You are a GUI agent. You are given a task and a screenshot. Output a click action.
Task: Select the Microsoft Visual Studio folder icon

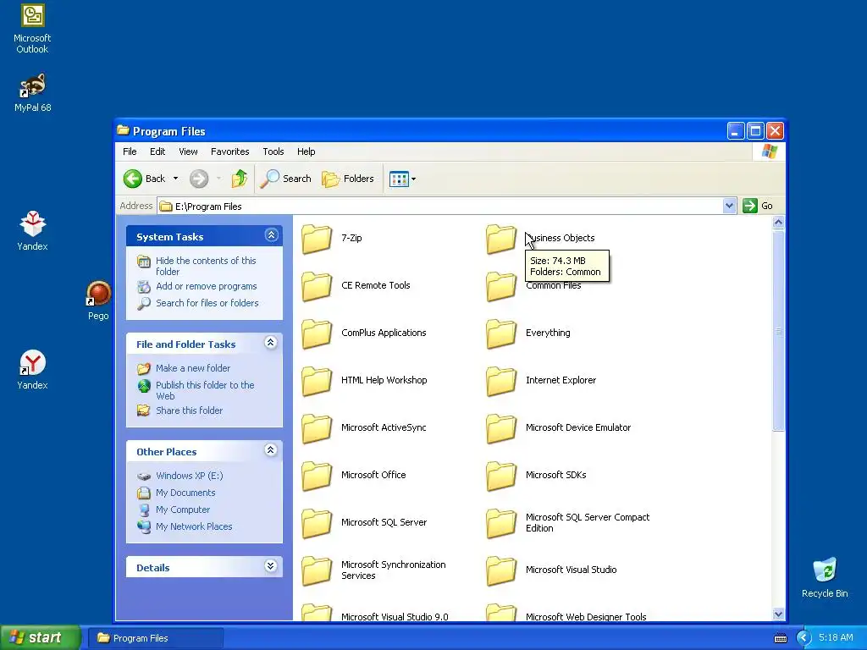point(501,571)
